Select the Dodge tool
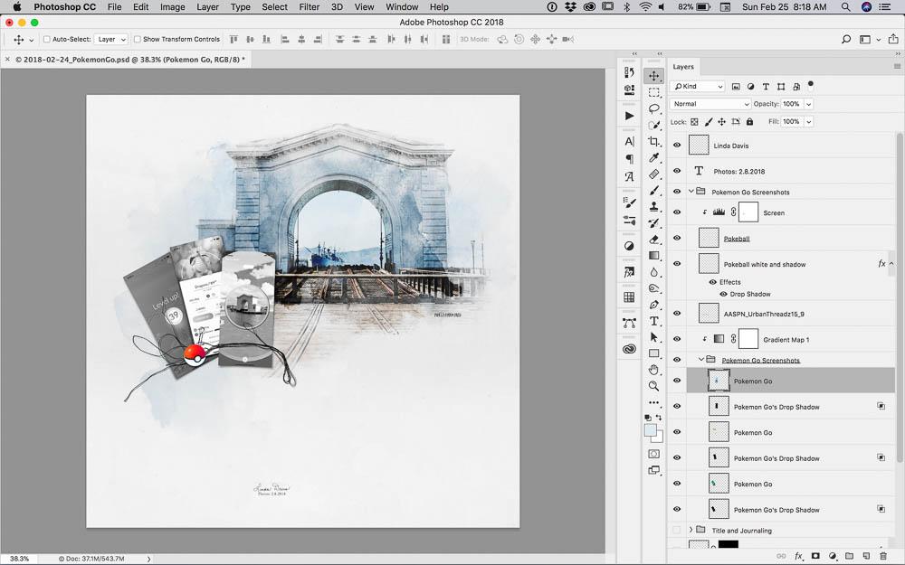 pyautogui.click(x=653, y=288)
